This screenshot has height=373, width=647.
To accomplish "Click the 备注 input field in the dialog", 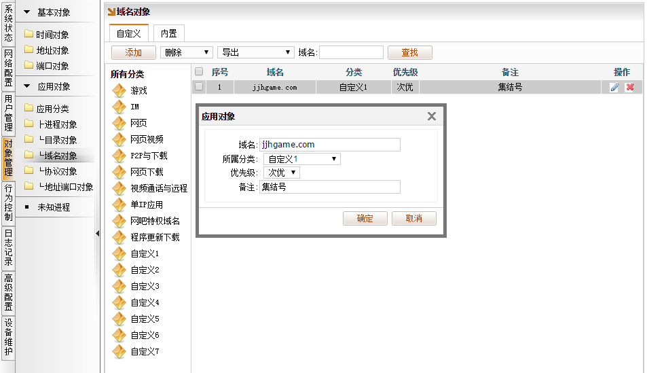I will tap(330, 187).
